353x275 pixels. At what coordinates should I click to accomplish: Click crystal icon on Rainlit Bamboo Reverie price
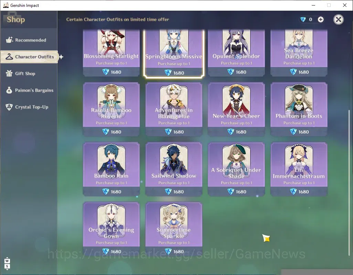(106, 132)
